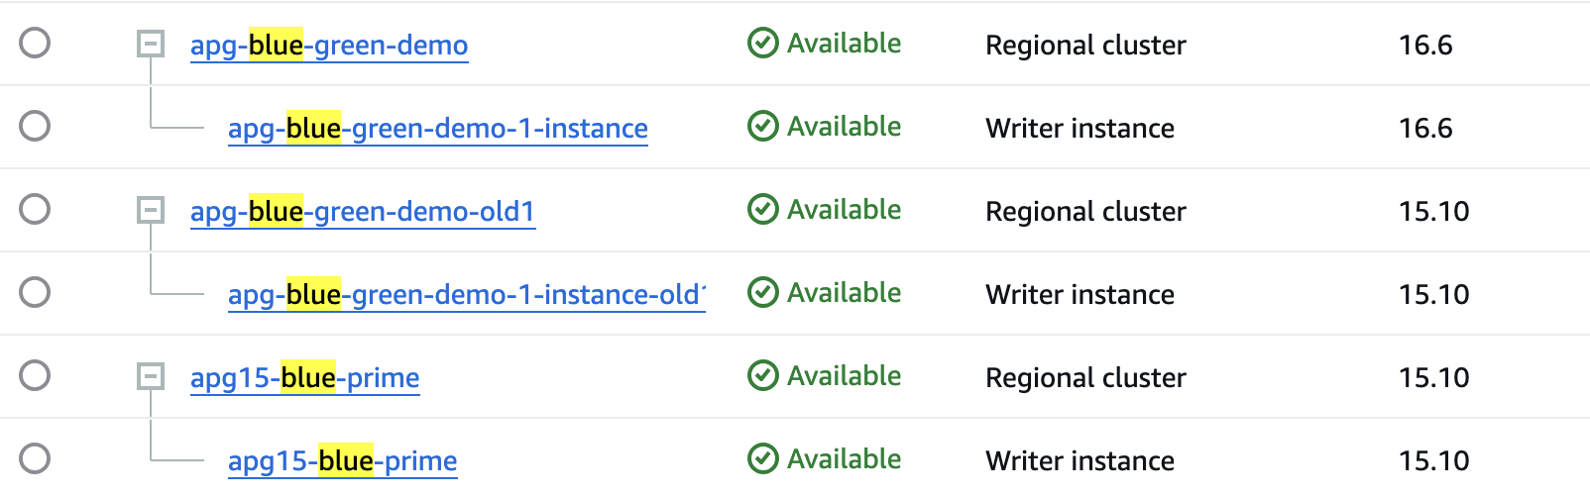Screen dimensions: 1590x497
Task: Click Available status icon for apg-blue-green-demo cluster
Action: [x=762, y=44]
